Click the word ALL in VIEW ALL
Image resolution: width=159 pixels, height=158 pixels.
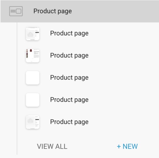(x=61, y=147)
